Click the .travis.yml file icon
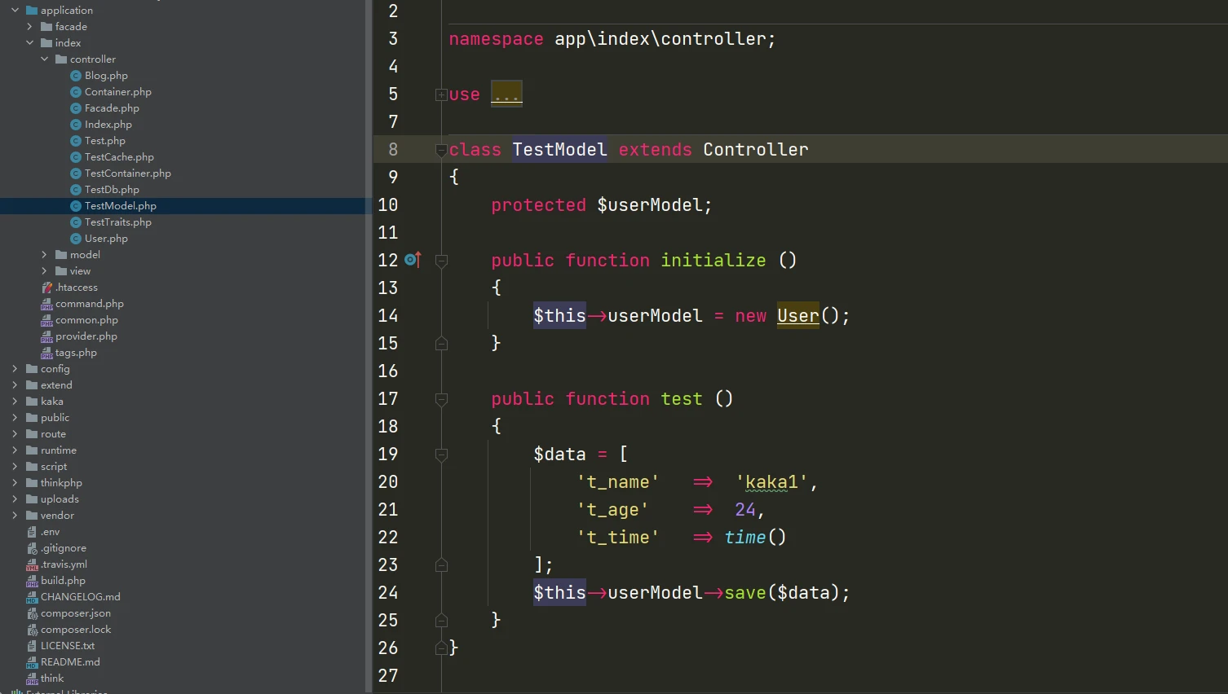The image size is (1228, 694). (32, 564)
